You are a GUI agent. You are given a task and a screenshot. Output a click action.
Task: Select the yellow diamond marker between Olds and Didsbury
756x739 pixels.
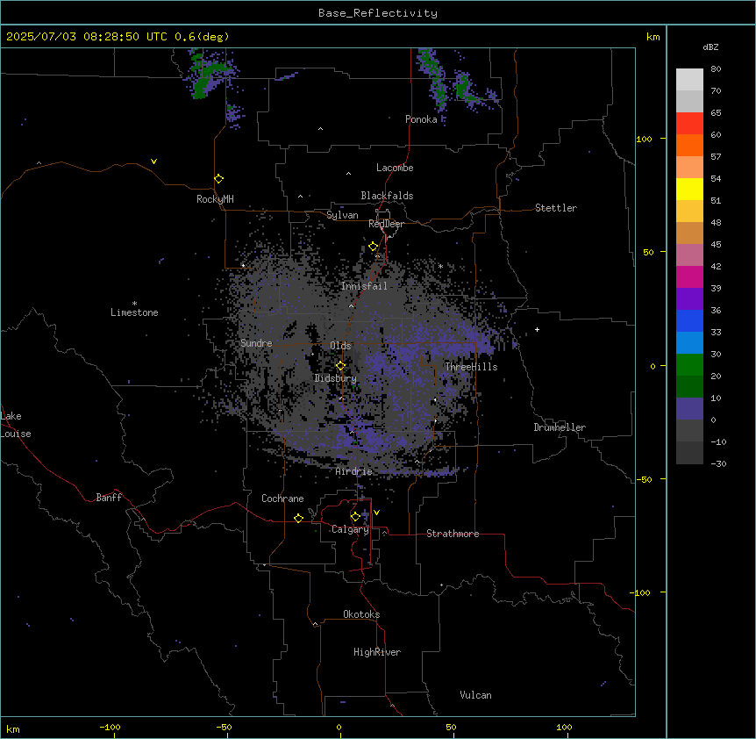pyautogui.click(x=341, y=366)
